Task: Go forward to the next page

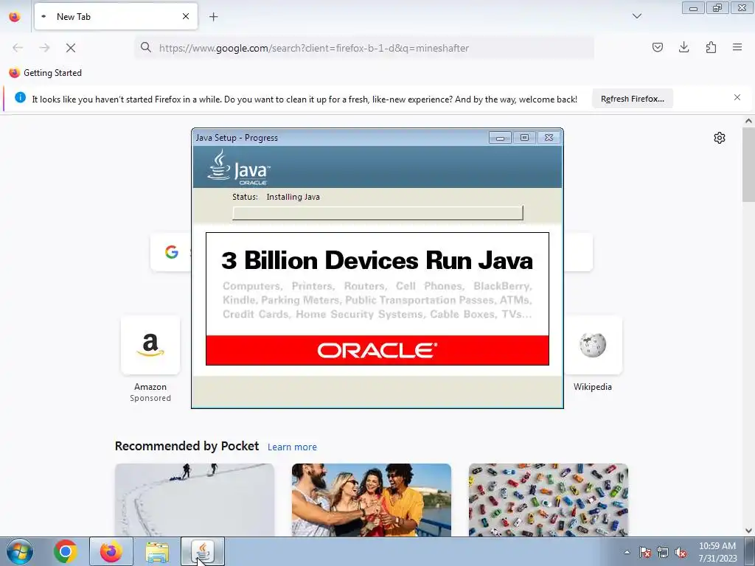Action: tap(44, 48)
